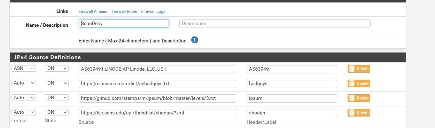435x128 pixels.
Task: Open the Firewall Logs link
Action: [x=153, y=11]
